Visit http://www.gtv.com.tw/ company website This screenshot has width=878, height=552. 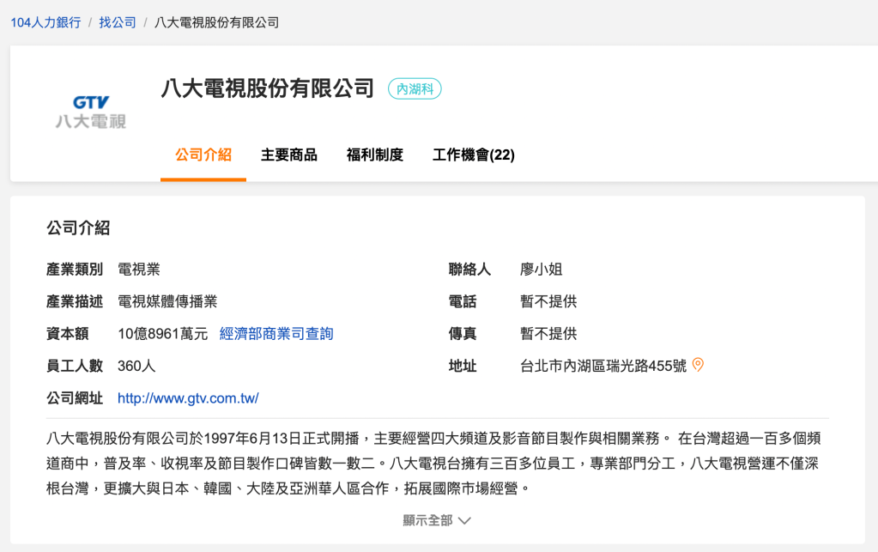click(x=188, y=398)
